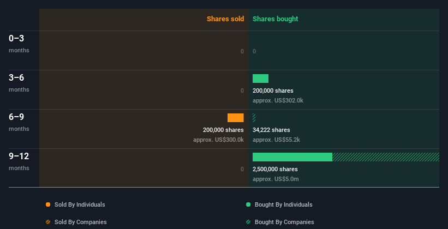Click the 6–9 months row label
Image resolution: width=448 pixels, height=229 pixels.
click(x=19, y=122)
